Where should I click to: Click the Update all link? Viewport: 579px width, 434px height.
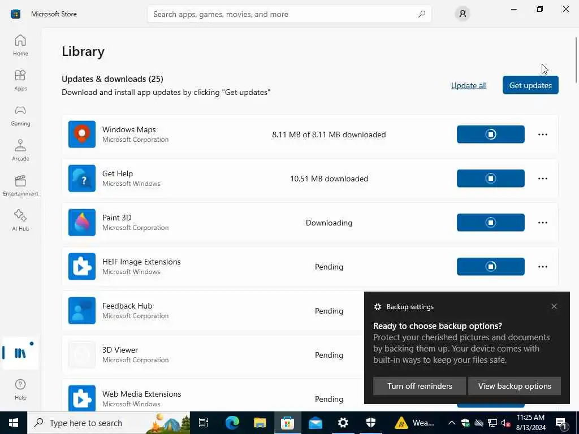click(x=469, y=85)
